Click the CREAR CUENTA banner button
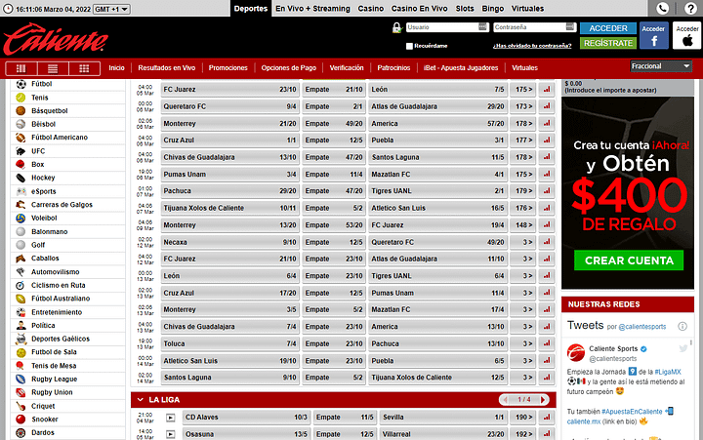Viewport: 703px width, 440px height. coord(629,260)
